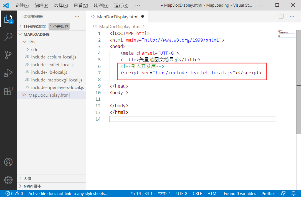Click the closing </html> tag
Screen dimensions: 301x197
(x=119, y=112)
